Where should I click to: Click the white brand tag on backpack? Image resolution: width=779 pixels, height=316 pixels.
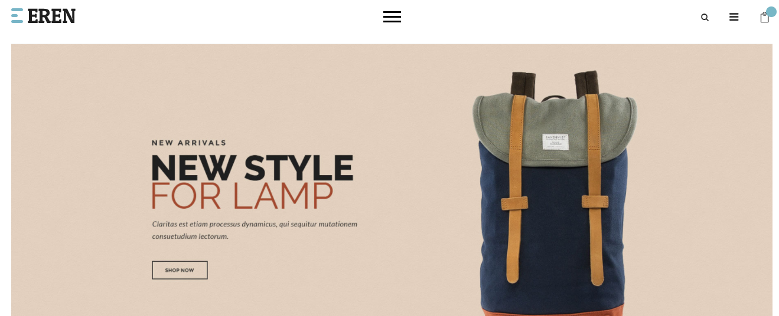point(555,142)
